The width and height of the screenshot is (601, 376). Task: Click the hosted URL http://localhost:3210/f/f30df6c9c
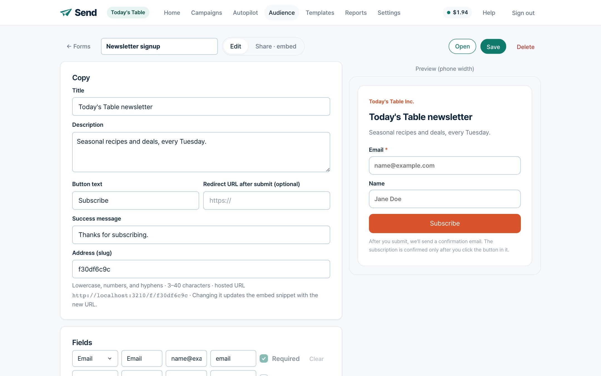pyautogui.click(x=130, y=296)
